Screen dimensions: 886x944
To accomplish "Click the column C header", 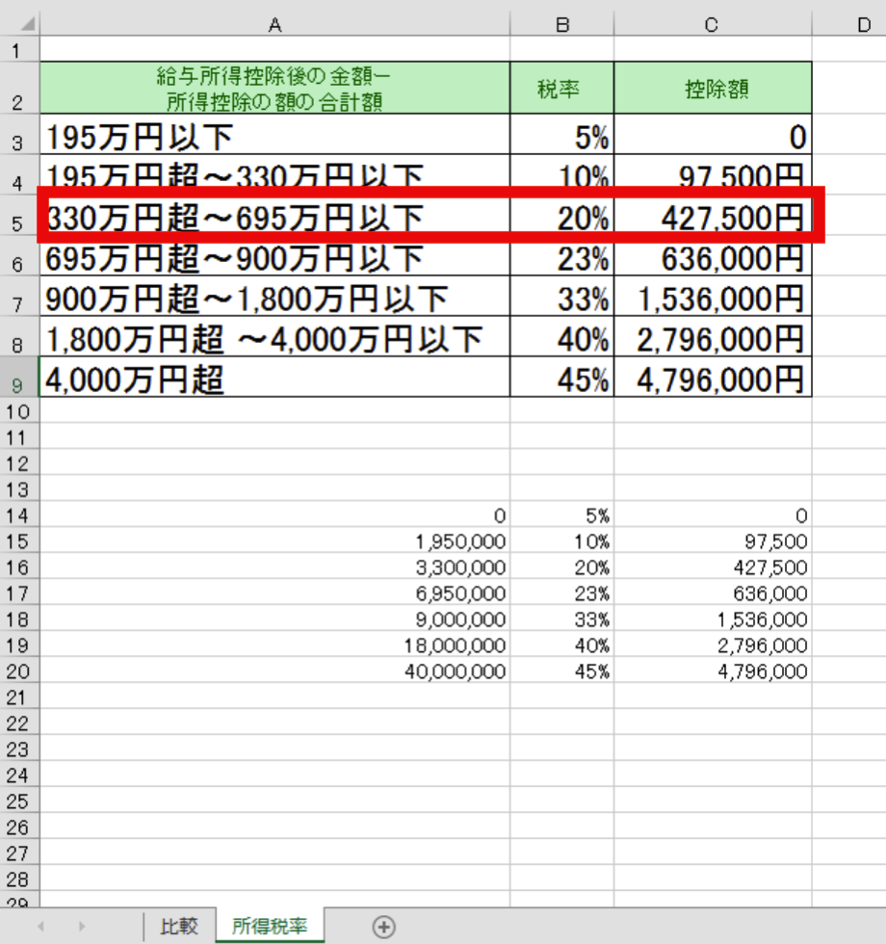I will pos(712,25).
